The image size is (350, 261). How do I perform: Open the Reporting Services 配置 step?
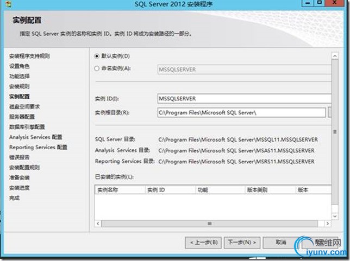coord(38,147)
